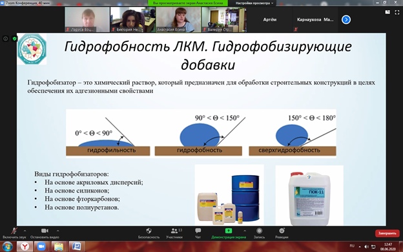Click the green Демонстрация экрана icon

[x=228, y=231]
